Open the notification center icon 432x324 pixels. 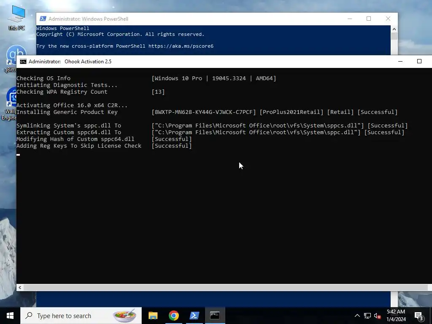[x=419, y=316]
